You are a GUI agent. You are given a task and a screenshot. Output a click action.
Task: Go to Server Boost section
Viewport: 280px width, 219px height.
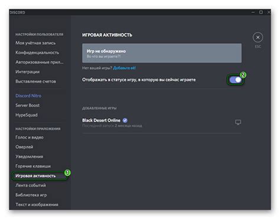(x=27, y=106)
